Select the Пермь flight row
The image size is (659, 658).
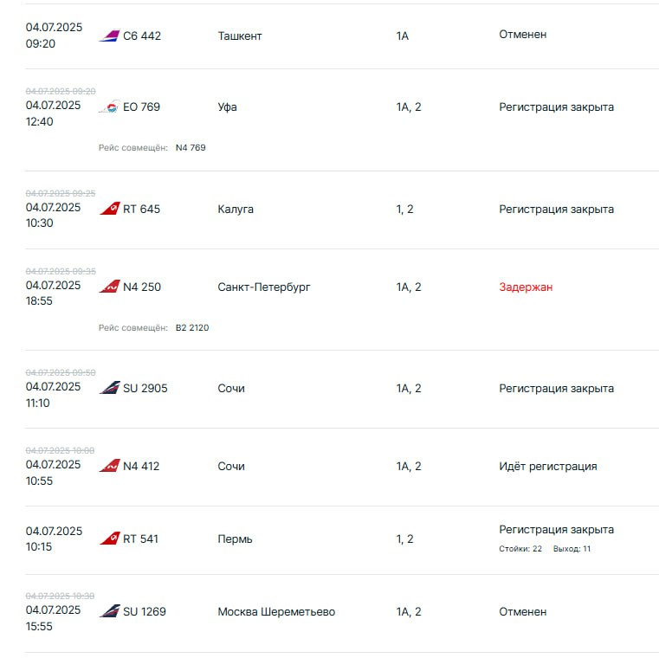(342, 540)
